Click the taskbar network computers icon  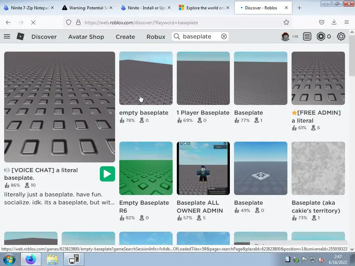click(74, 259)
